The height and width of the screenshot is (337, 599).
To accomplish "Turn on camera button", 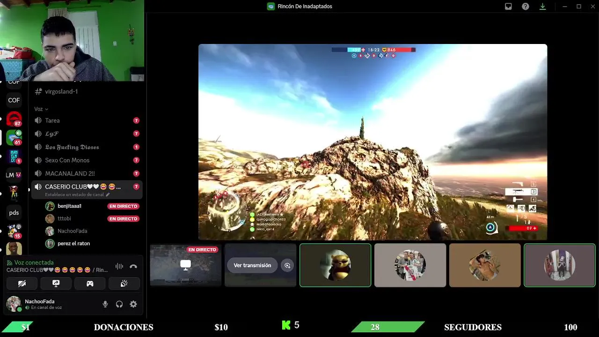I will pos(22,283).
